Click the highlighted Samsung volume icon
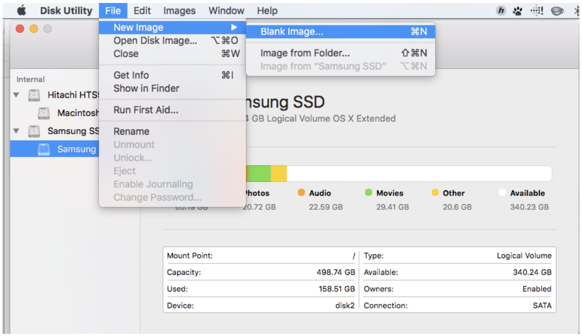Image resolution: width=582 pixels, height=336 pixels. [x=44, y=149]
